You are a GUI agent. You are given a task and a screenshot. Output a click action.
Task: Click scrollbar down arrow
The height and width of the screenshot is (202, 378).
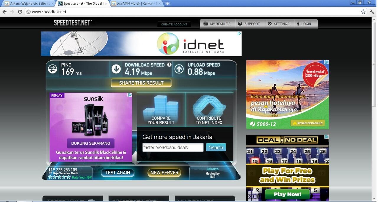374,199
